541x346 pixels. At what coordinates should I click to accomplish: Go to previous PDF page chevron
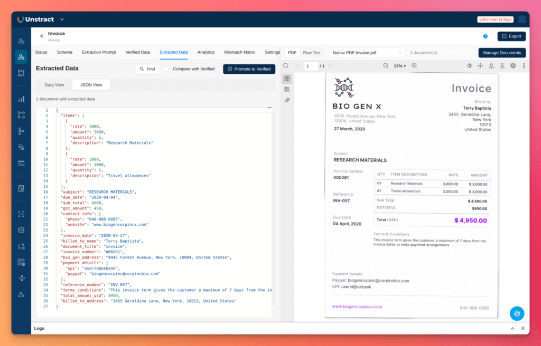pyautogui.click(x=297, y=66)
